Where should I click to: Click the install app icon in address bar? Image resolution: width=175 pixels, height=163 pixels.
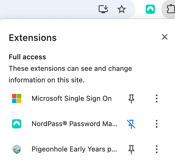click(x=103, y=9)
